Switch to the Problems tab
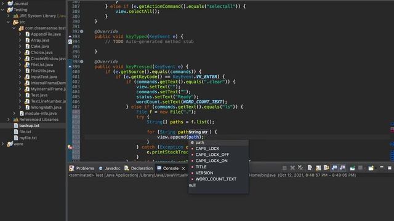Image resolution: width=394 pixels, height=221 pixels. 82,168
